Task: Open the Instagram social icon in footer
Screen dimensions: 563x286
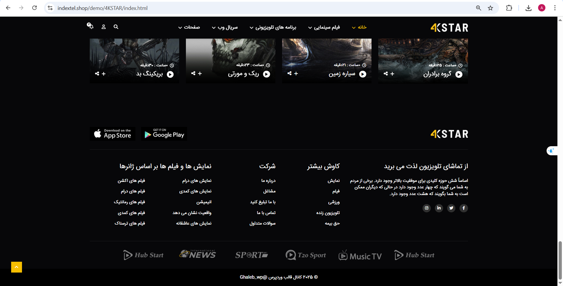Action: pos(427,208)
